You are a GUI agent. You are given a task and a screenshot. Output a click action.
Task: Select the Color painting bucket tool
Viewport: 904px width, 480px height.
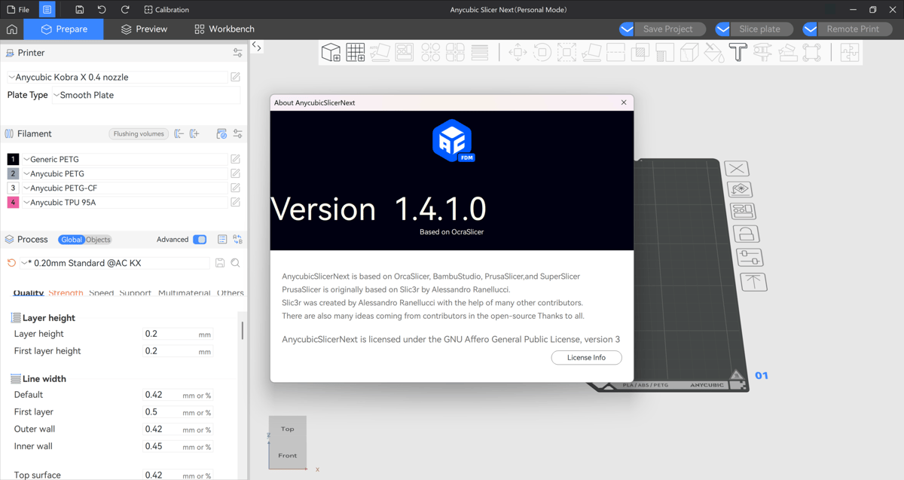713,52
